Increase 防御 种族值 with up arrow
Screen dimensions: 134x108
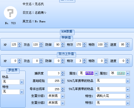click(x=63, y=43)
